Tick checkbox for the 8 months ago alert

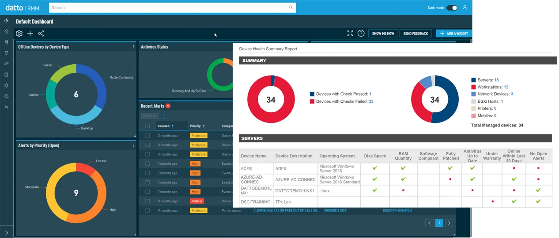[147, 201]
